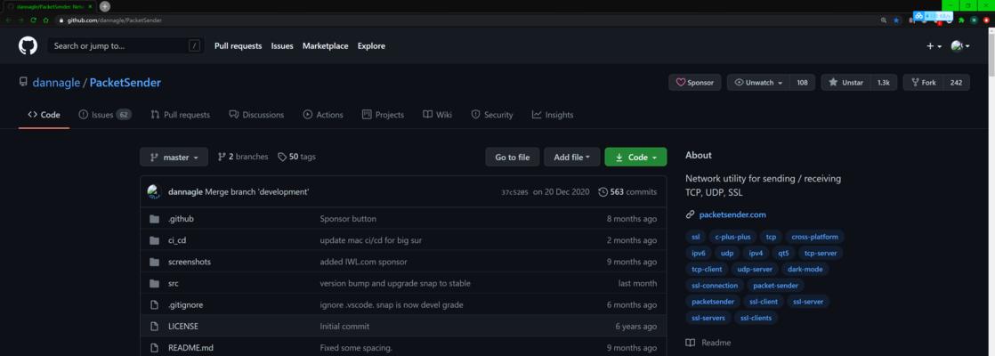
Task: Open the Issues tab with 62 issues
Action: coord(105,115)
